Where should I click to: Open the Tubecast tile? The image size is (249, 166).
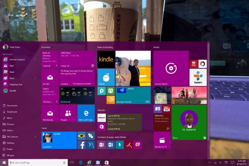click(x=167, y=109)
